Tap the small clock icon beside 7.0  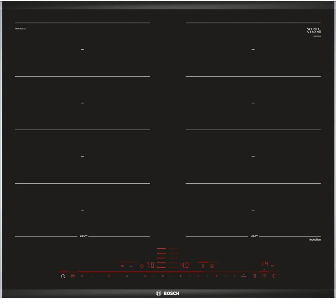142,266
